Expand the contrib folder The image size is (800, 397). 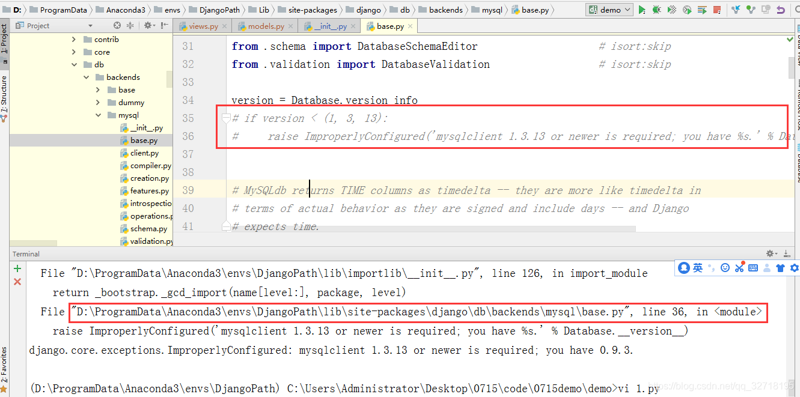(x=74, y=39)
